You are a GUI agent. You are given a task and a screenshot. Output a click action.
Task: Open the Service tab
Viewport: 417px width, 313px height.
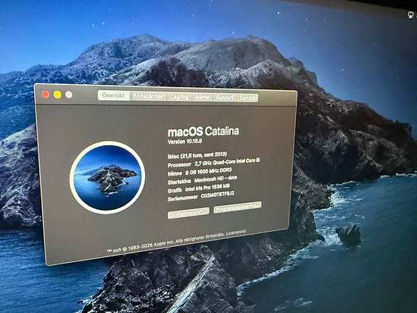coord(247,98)
